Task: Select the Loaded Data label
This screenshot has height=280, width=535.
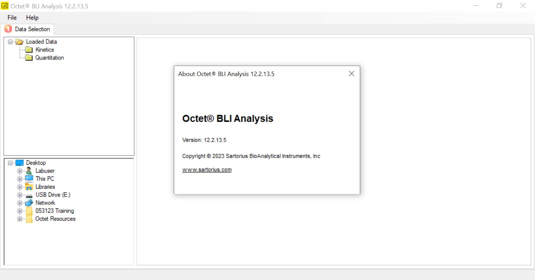Action: click(41, 42)
